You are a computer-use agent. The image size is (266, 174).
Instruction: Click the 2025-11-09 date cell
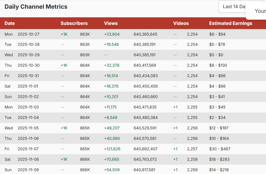point(28,170)
